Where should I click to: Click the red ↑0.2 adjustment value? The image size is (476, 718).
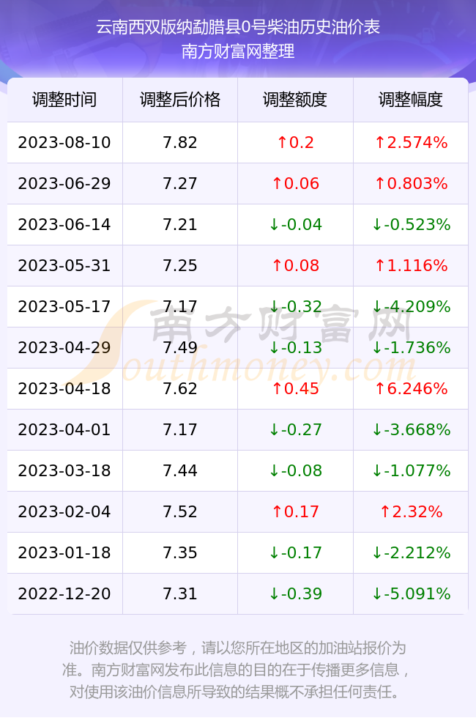coord(295,142)
